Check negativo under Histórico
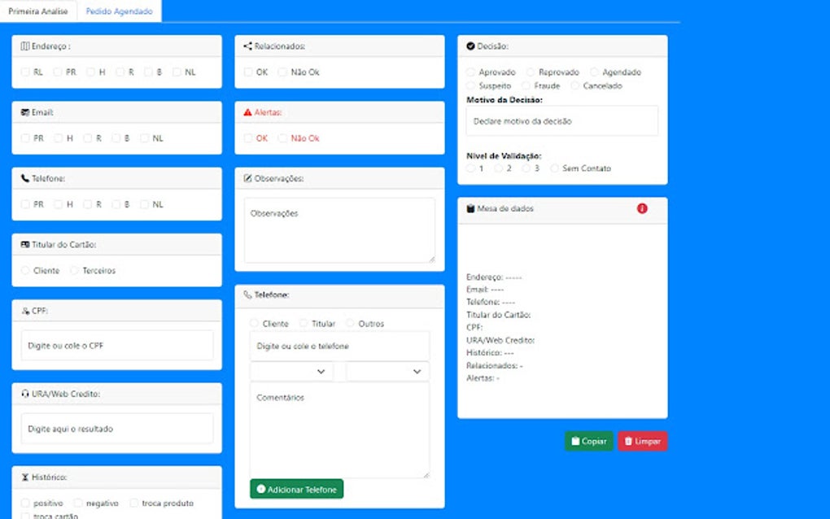830x519 pixels. point(78,503)
